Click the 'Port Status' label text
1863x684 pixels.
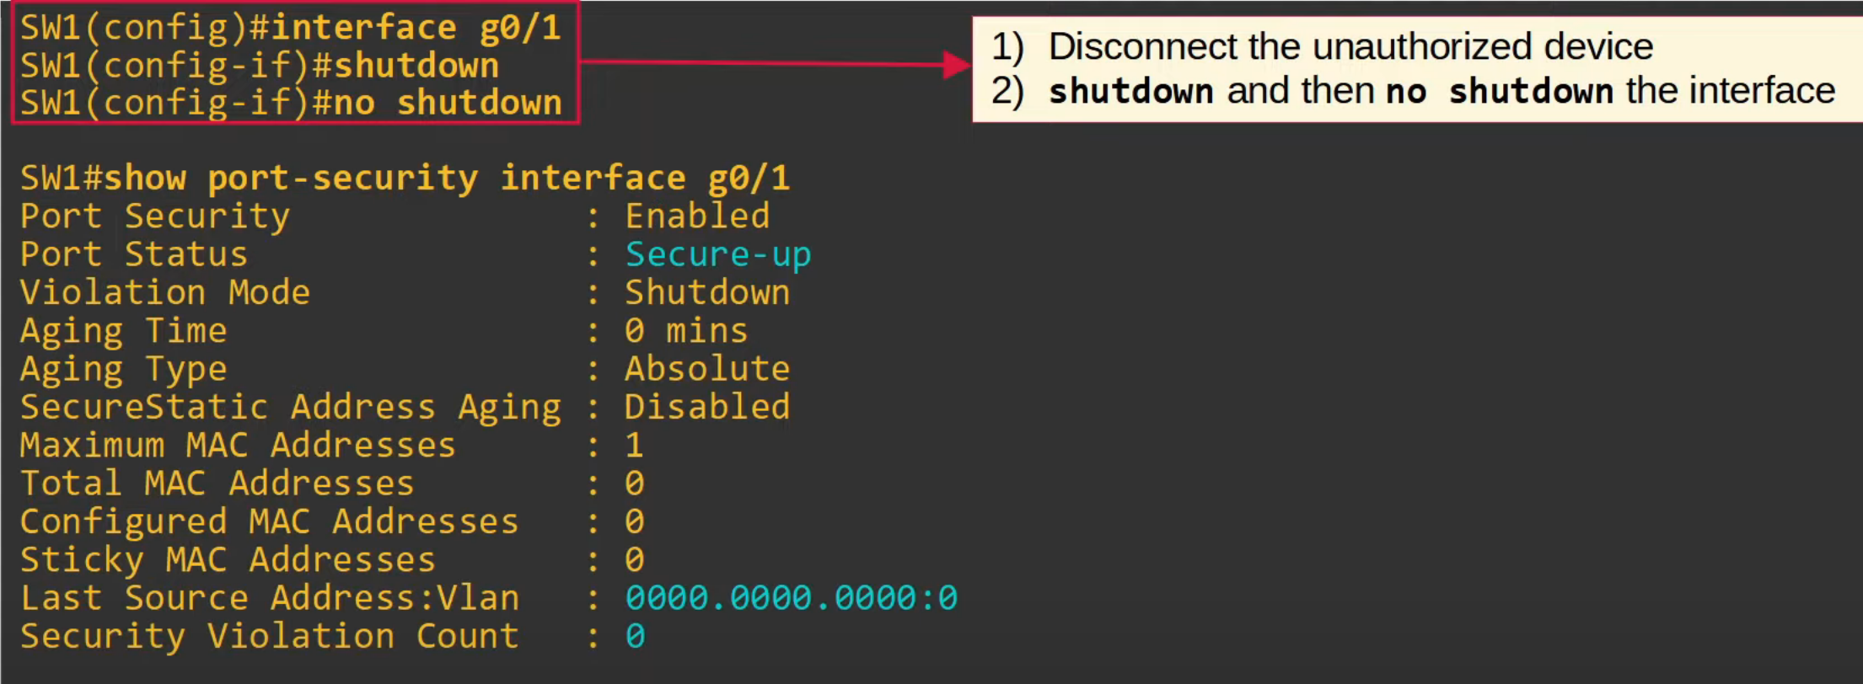click(134, 254)
